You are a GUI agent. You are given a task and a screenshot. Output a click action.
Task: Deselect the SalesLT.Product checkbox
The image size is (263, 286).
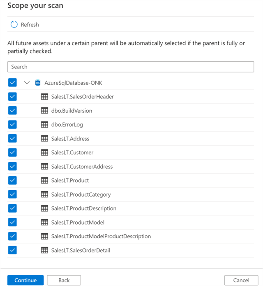[12, 181]
